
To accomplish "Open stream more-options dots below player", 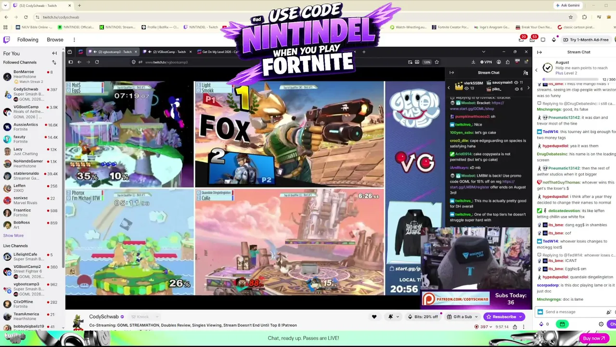I will pos(524,327).
